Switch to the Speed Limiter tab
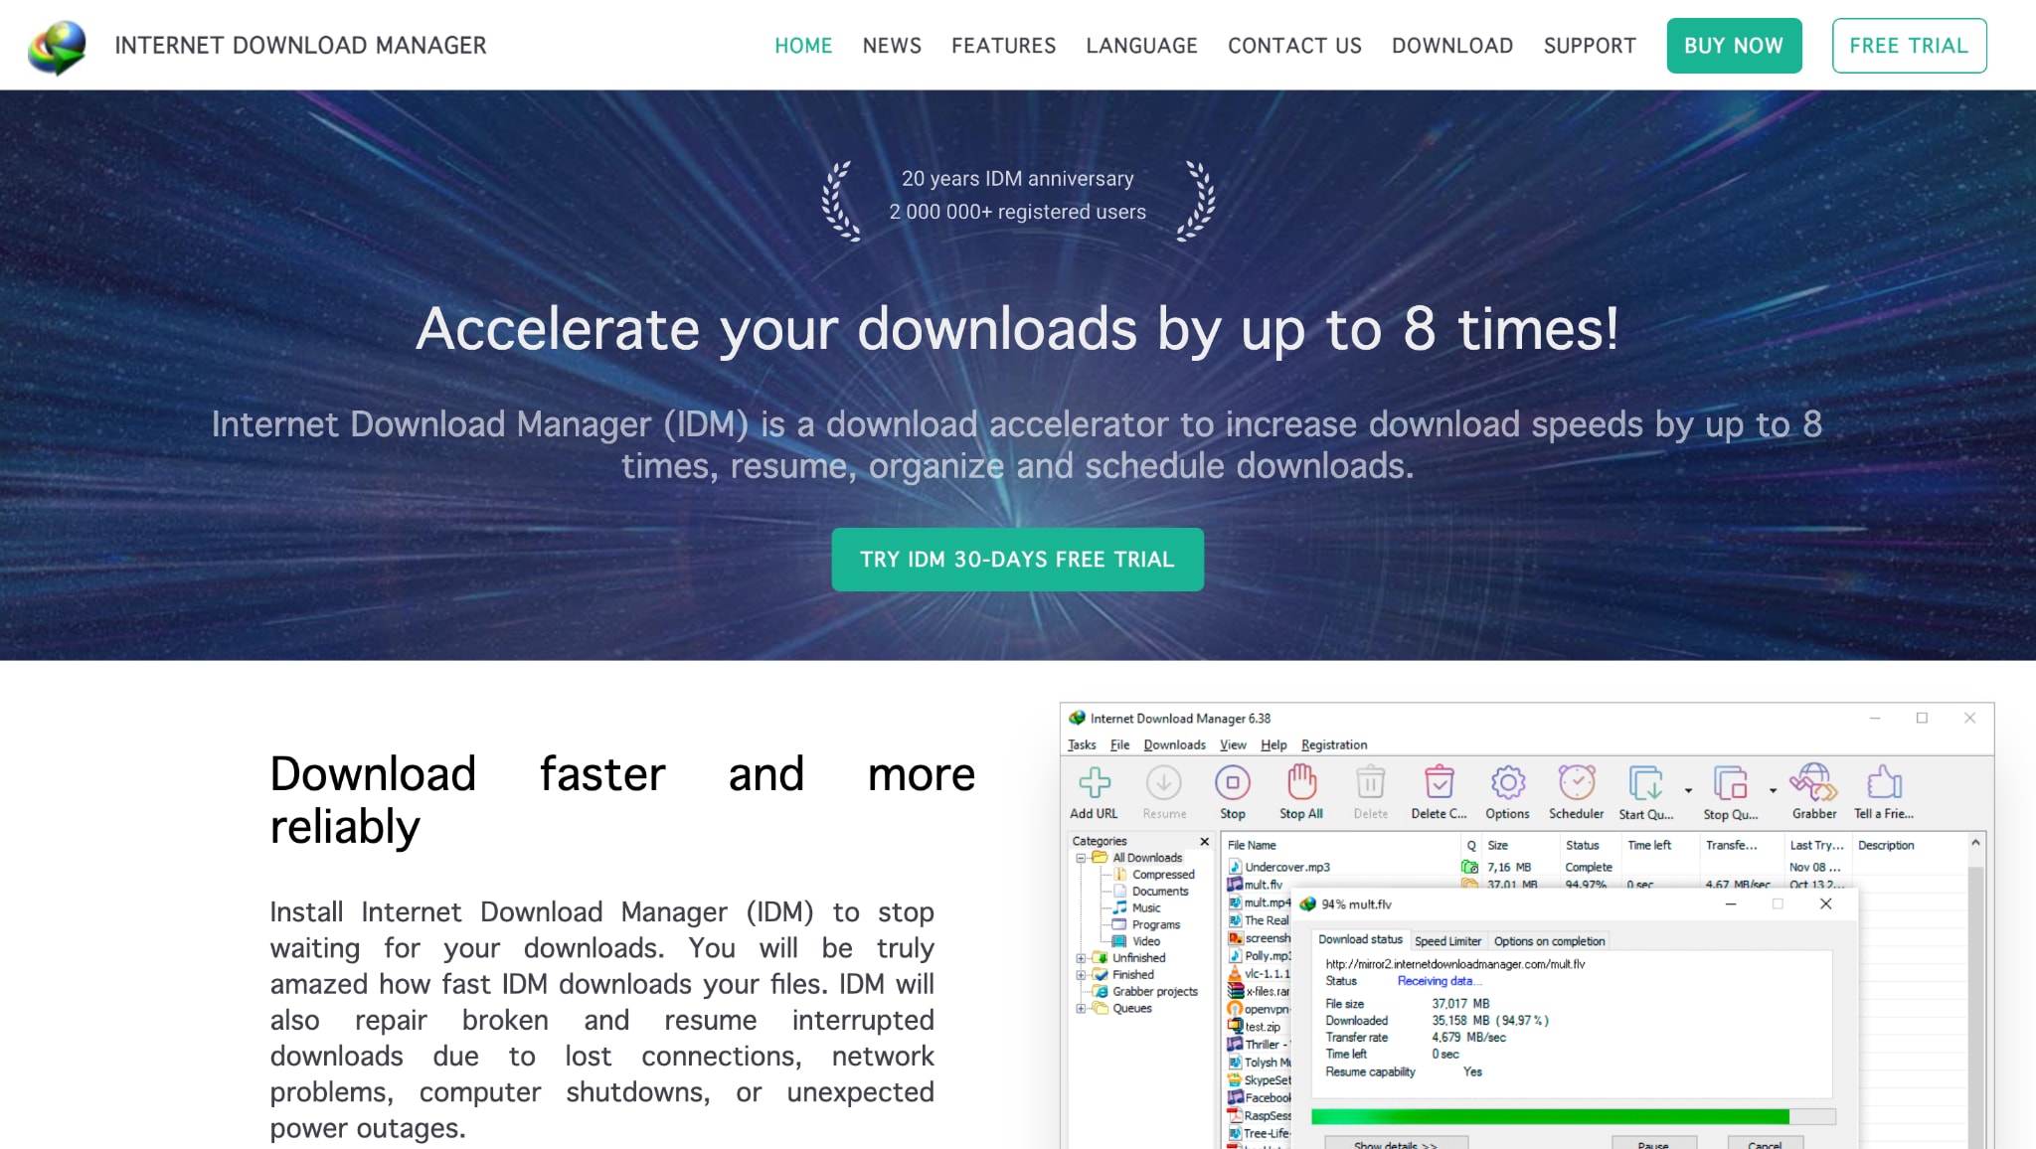The image size is (2036, 1149). (x=1448, y=941)
